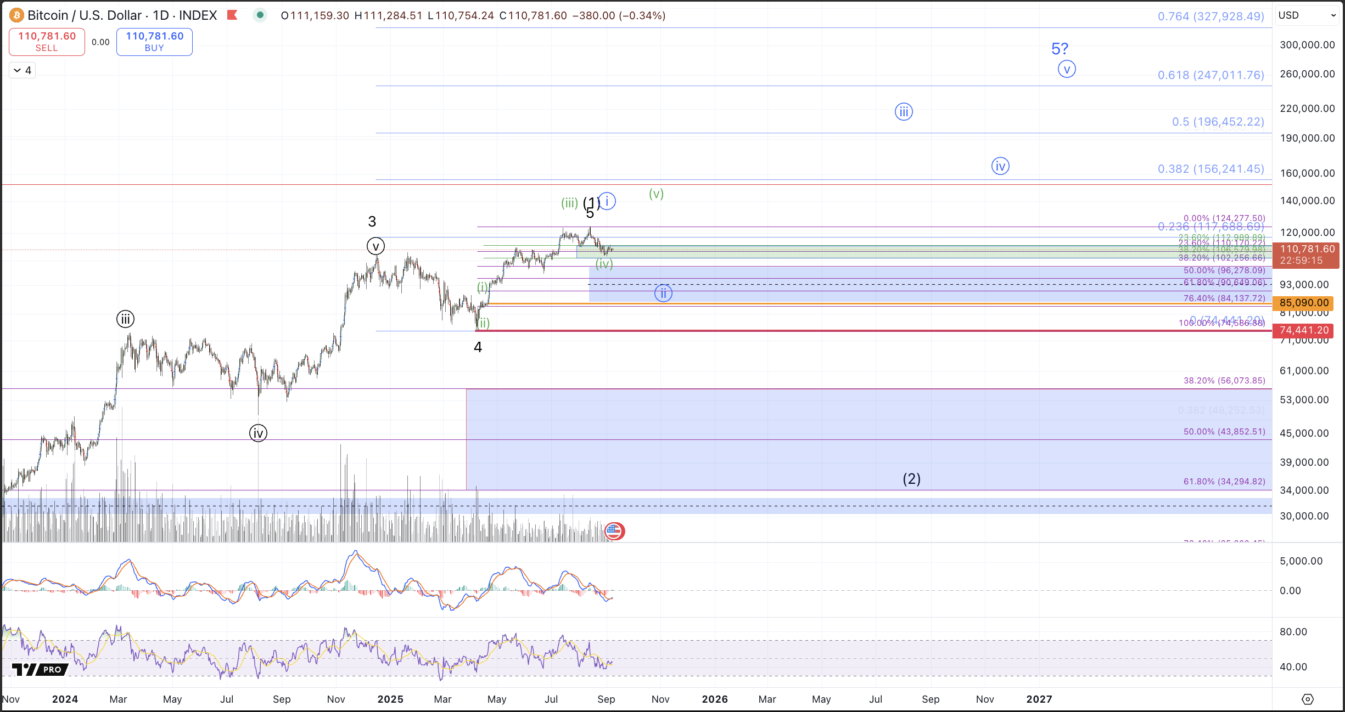Open chart settings gear icon
Image resolution: width=1345 pixels, height=712 pixels.
click(x=1308, y=699)
